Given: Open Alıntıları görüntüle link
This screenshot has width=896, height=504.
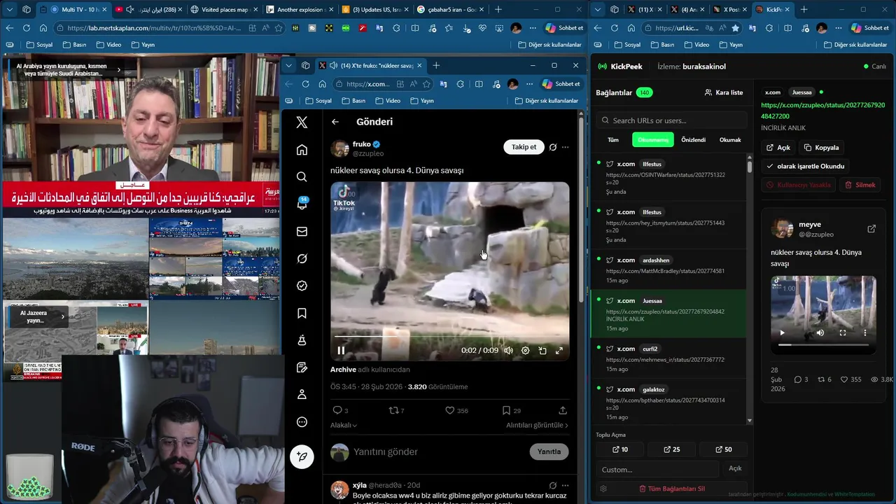Looking at the screenshot, I should point(537,425).
